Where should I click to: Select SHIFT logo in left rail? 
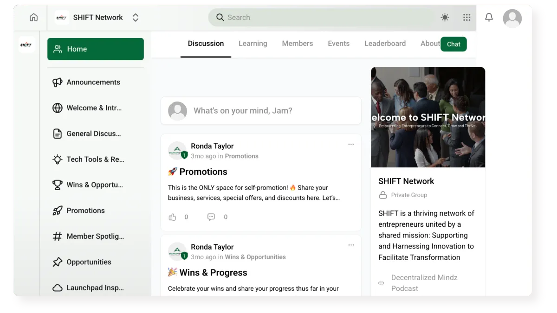27,45
